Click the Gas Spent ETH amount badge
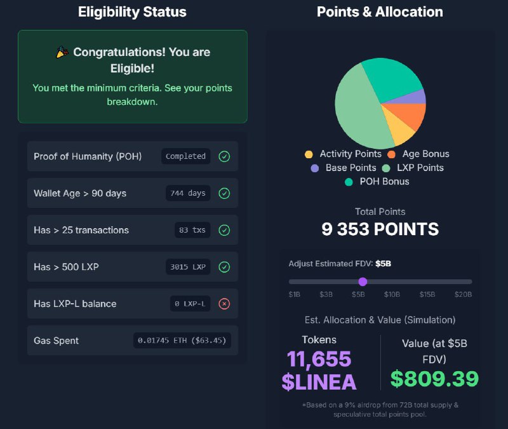This screenshot has height=429, width=508. 182,341
